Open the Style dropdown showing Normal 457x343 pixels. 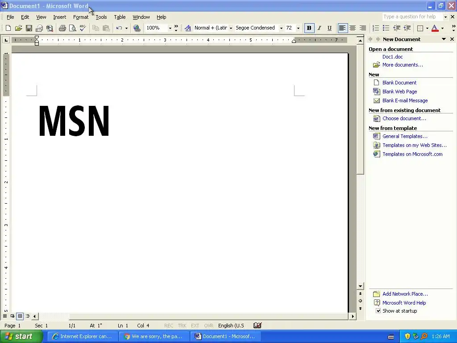click(231, 28)
